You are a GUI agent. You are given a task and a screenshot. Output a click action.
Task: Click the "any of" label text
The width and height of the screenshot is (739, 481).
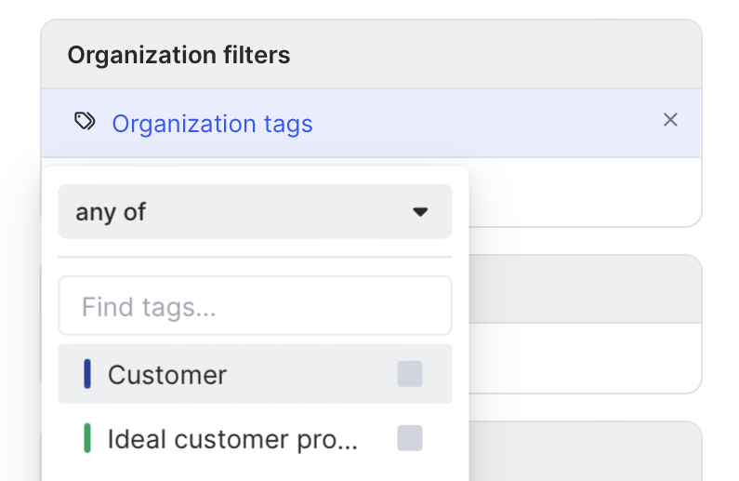tap(111, 212)
